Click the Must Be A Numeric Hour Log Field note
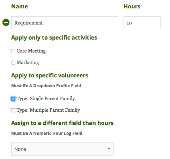The width and height of the screenshot is (170, 159). click(47, 133)
